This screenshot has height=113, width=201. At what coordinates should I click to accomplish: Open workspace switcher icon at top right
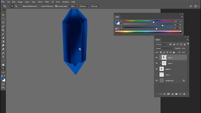pyautogui.click(x=196, y=6)
